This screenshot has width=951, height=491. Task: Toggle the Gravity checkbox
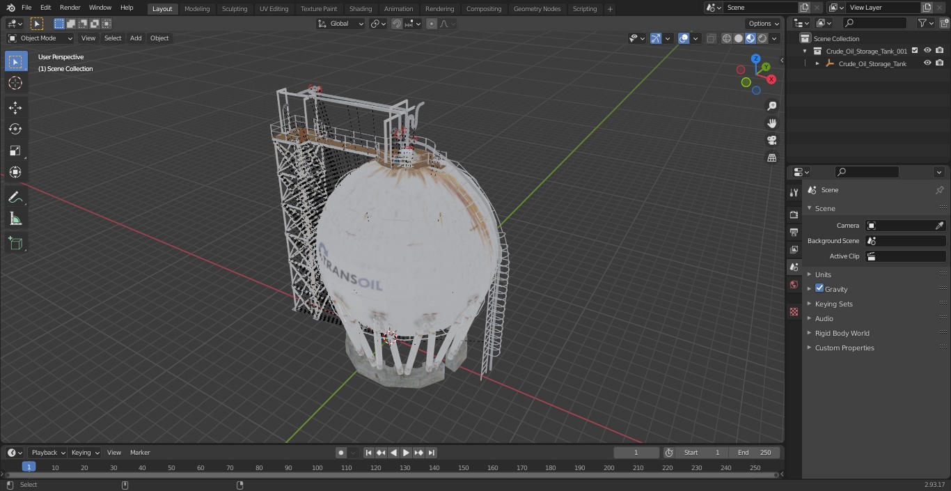coord(819,288)
